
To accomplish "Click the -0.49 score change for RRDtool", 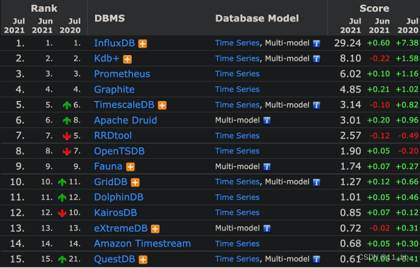I will point(408,136).
